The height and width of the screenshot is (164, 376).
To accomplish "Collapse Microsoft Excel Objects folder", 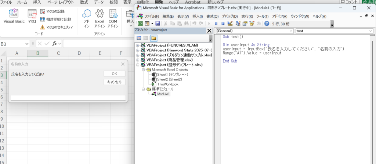I will click(x=144, y=69).
